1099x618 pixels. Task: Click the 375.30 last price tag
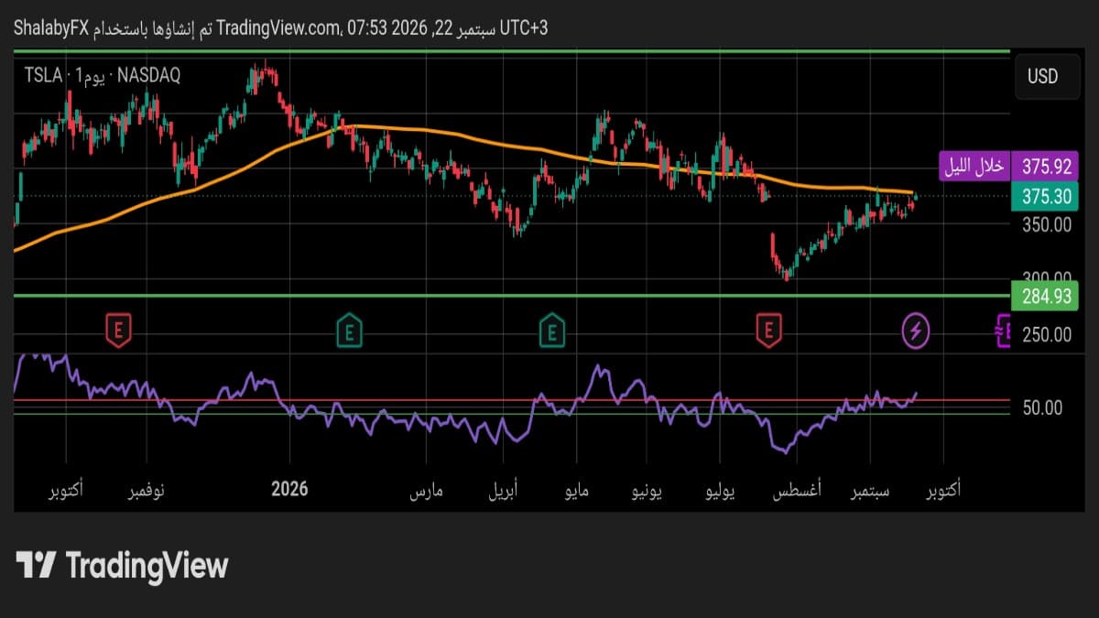click(x=1047, y=196)
